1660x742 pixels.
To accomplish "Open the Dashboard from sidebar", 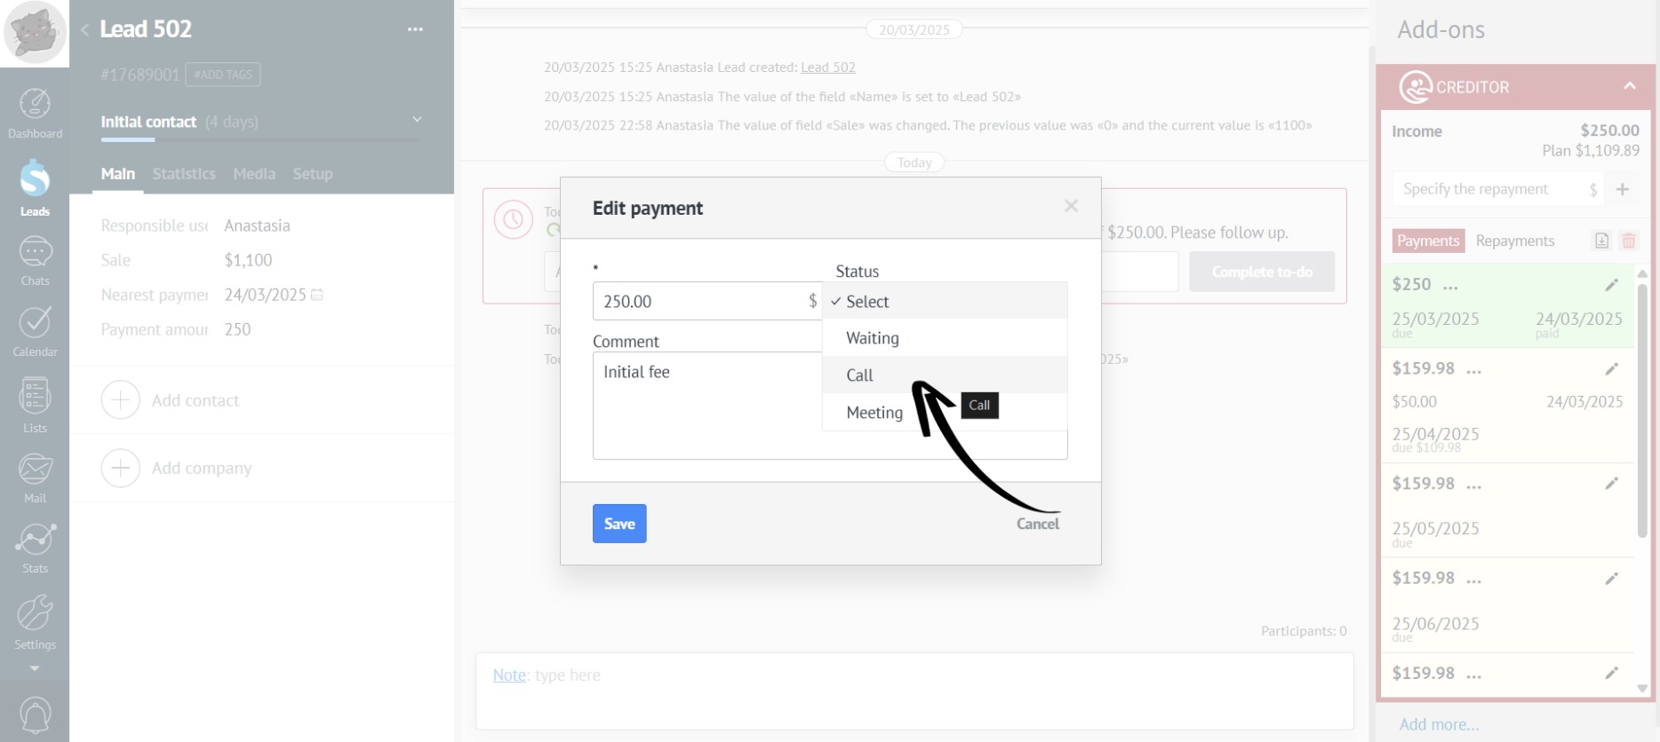I will tap(35, 113).
